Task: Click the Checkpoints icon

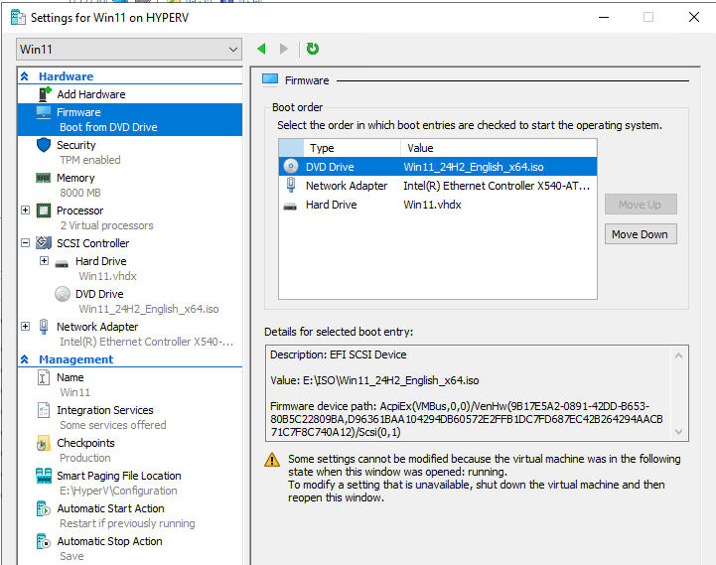Action: [44, 443]
